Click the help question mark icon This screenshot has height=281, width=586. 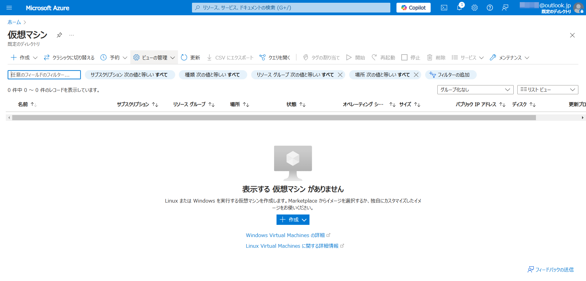click(490, 8)
